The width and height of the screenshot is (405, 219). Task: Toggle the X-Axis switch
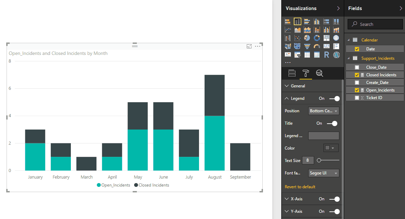(335, 199)
